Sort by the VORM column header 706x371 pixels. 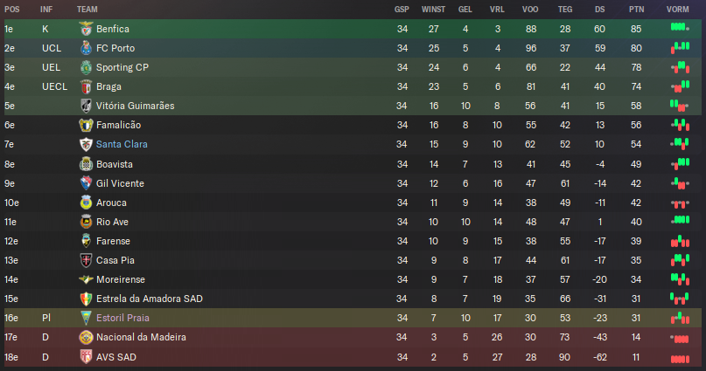678,10
